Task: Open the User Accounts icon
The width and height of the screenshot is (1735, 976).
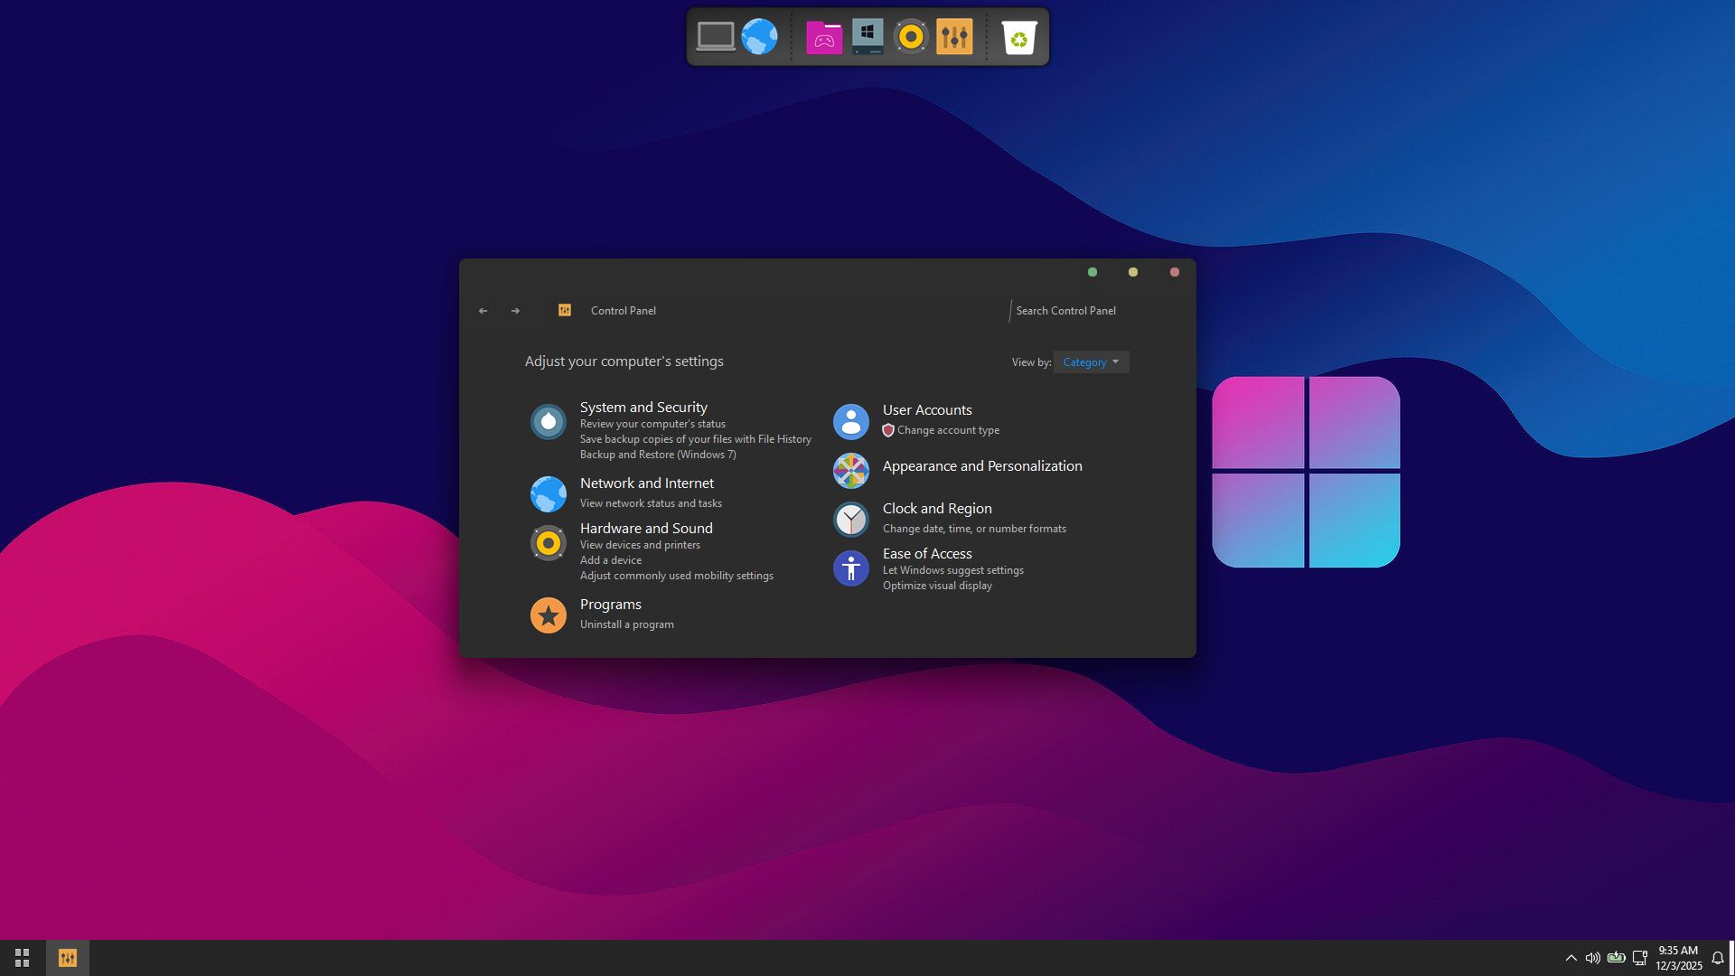Action: coord(850,422)
